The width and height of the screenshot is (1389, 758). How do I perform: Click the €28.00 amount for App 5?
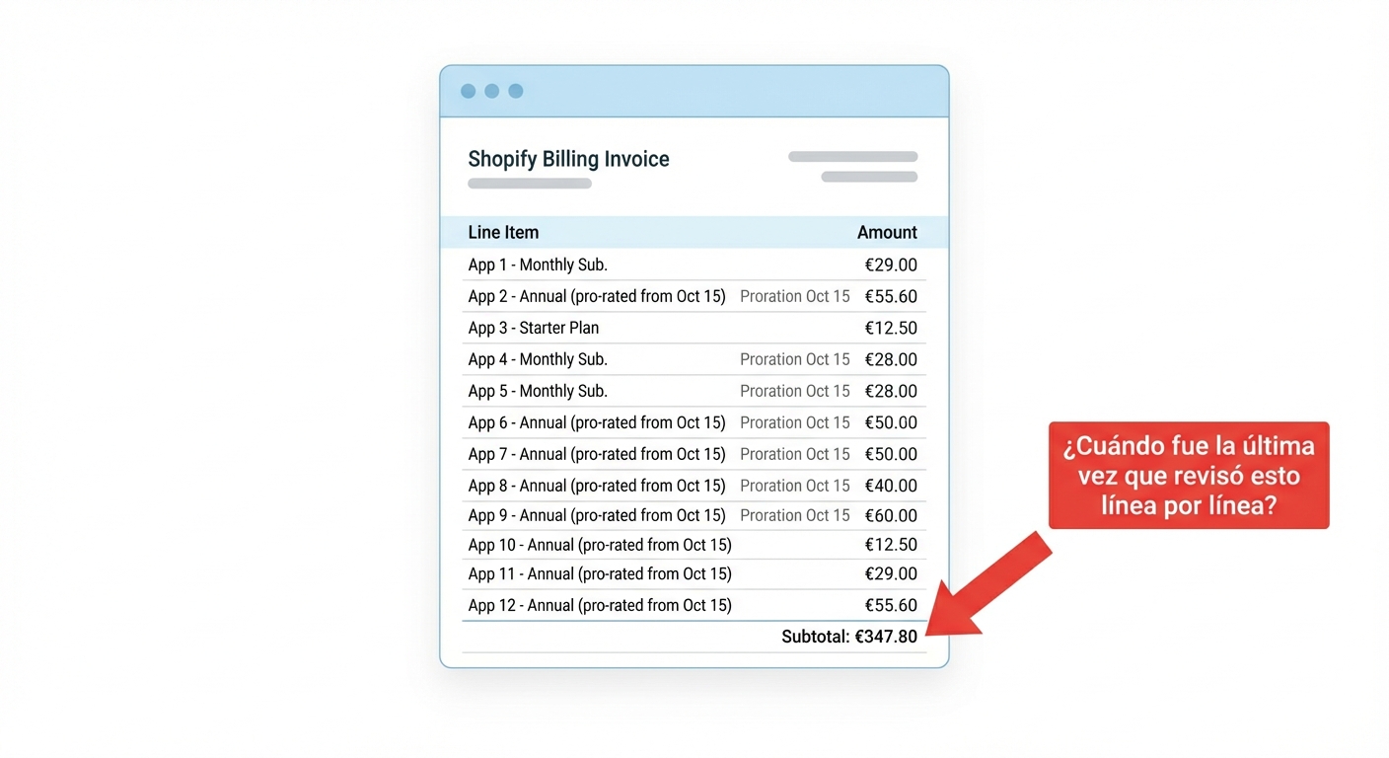tap(891, 391)
